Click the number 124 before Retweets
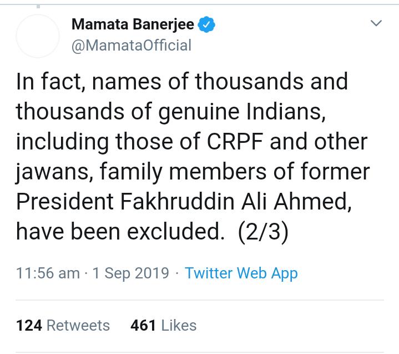 [x=29, y=326]
